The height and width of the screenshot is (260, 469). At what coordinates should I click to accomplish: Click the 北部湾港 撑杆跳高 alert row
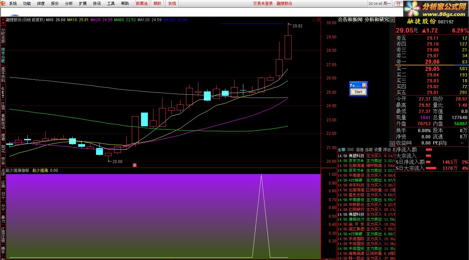point(366,166)
